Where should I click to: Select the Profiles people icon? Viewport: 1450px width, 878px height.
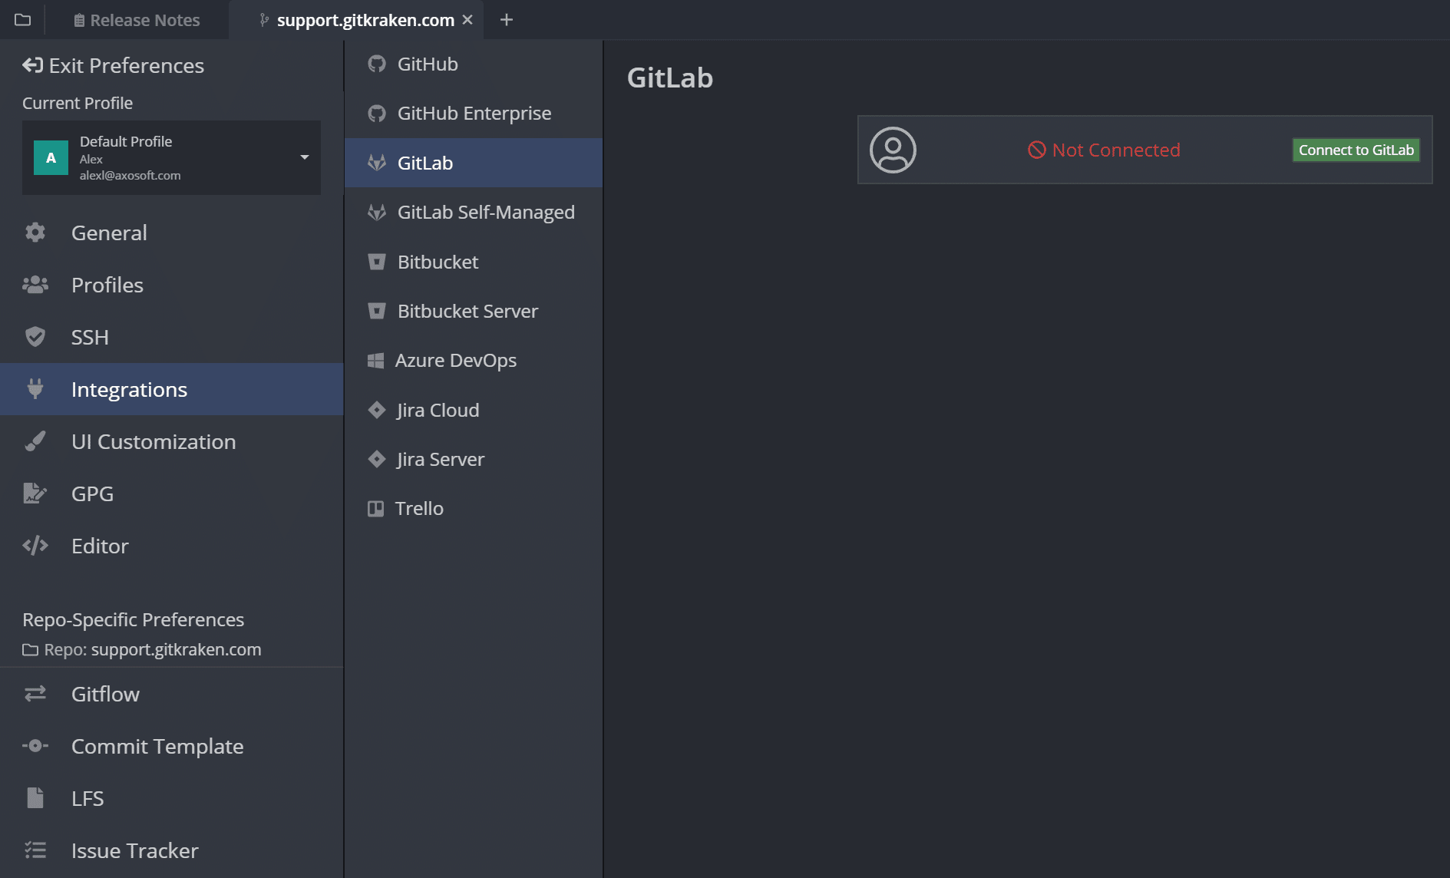pos(35,285)
